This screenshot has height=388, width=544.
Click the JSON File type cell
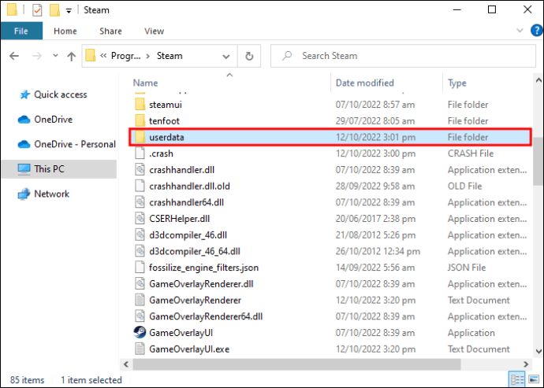point(467,268)
